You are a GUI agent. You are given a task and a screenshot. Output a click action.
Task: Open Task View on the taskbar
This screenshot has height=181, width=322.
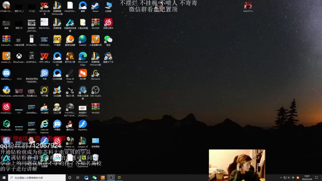click(x=78, y=177)
